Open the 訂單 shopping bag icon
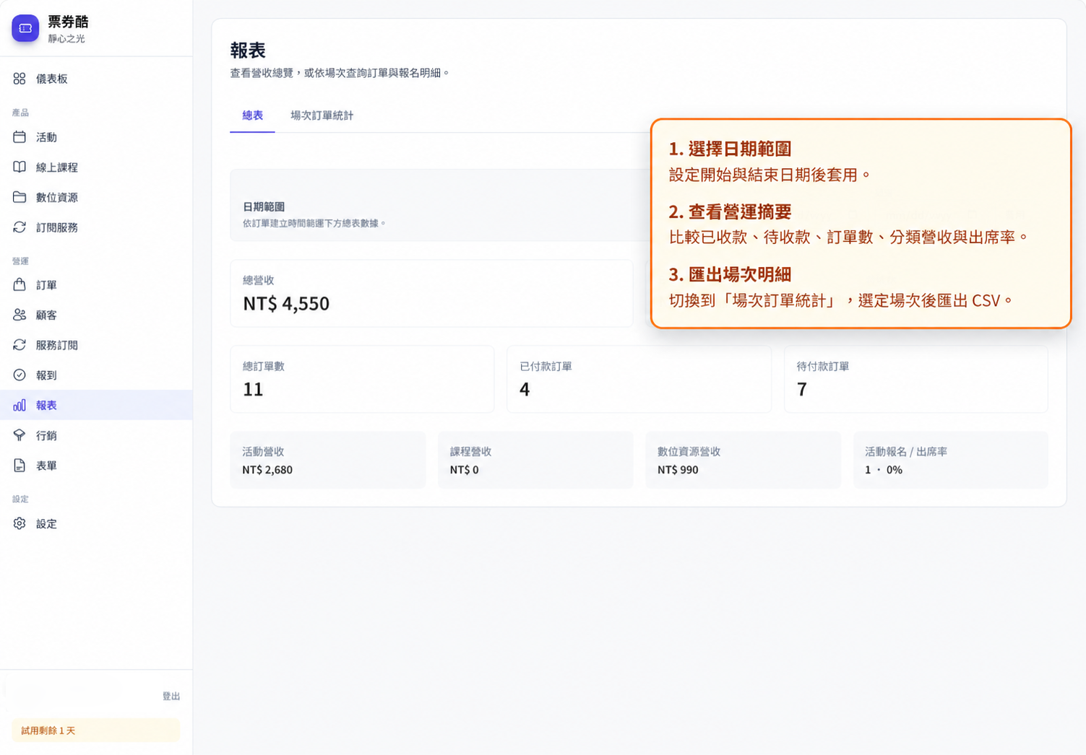The width and height of the screenshot is (1086, 755). point(20,285)
